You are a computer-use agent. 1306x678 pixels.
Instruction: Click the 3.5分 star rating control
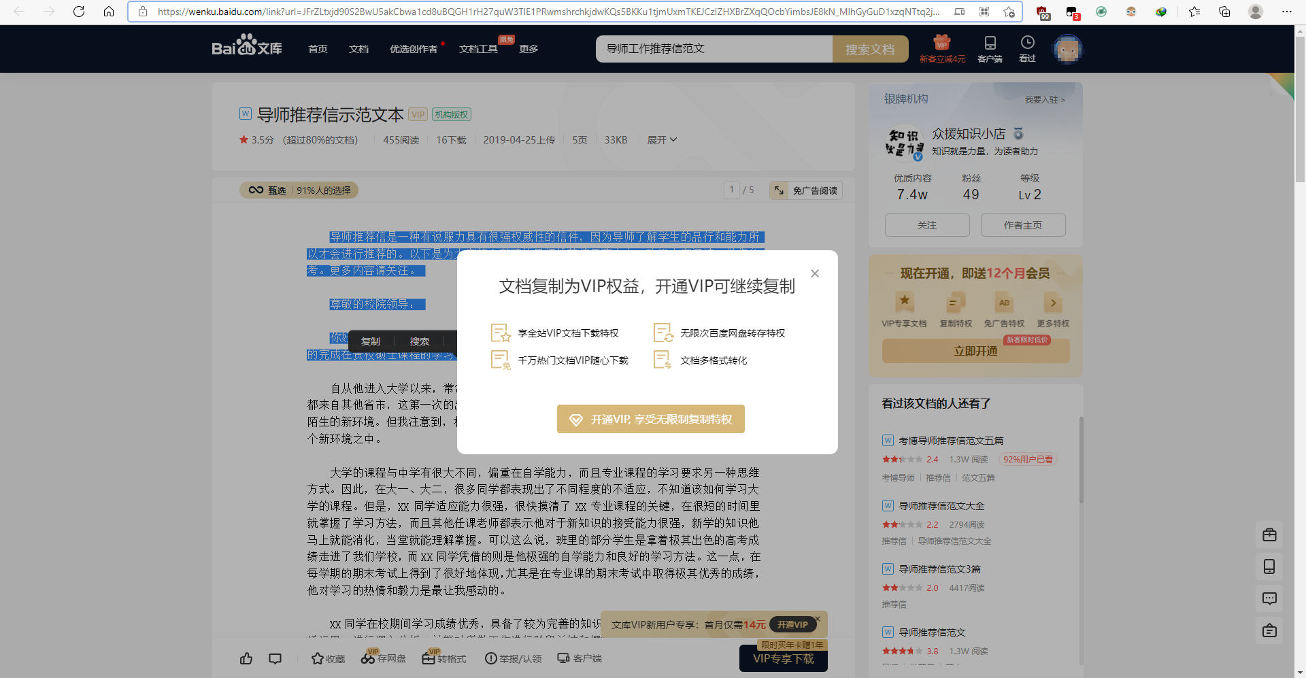(x=256, y=139)
